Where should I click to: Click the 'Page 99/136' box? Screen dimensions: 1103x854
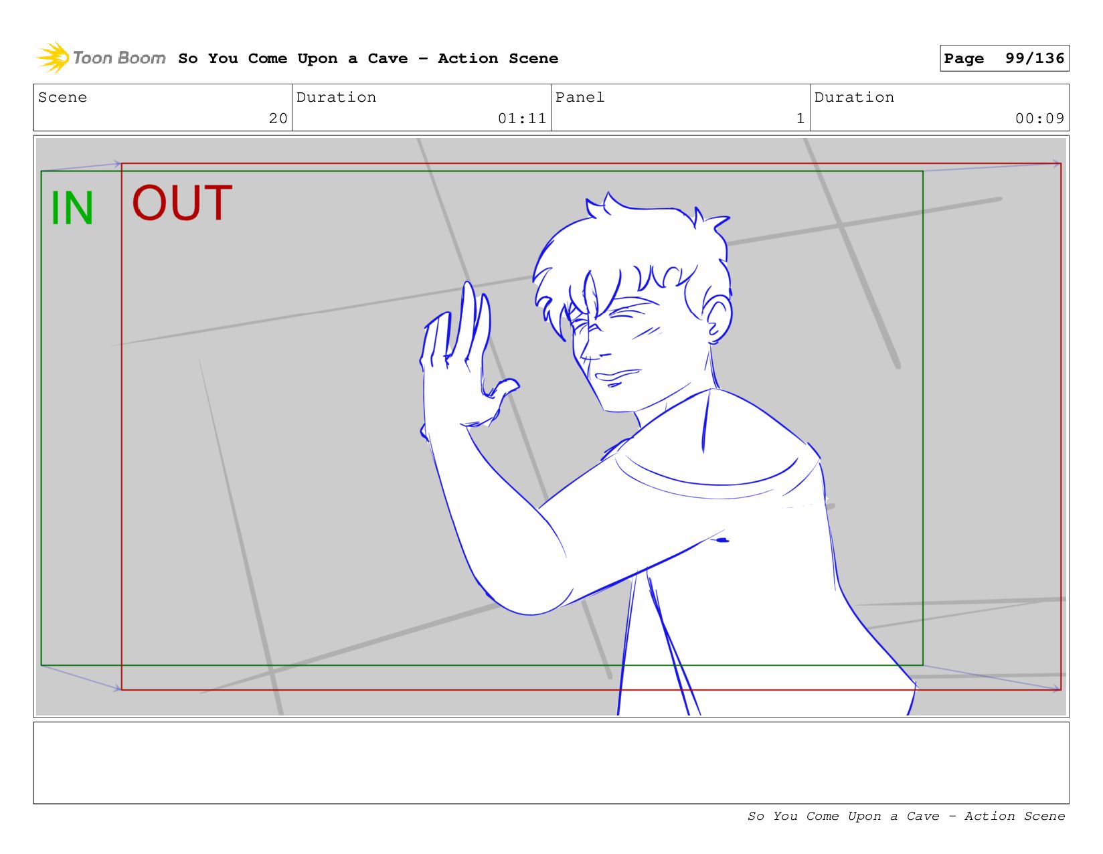1004,58
